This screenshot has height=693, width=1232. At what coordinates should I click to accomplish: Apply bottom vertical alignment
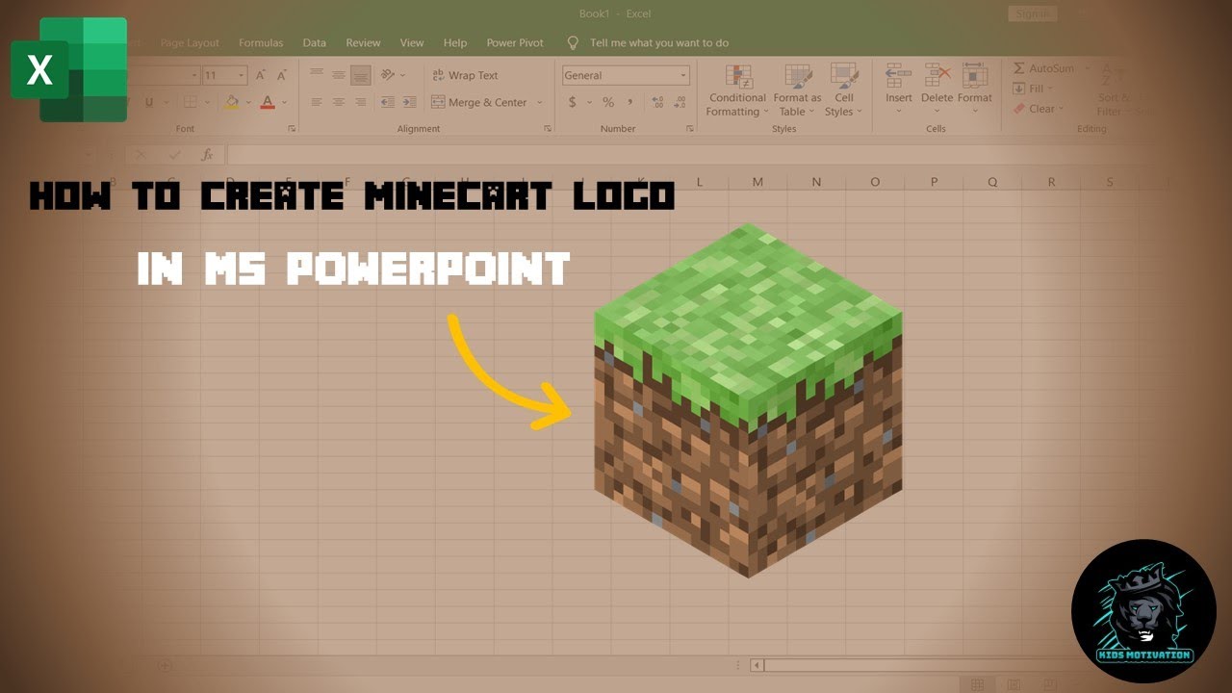[x=361, y=75]
